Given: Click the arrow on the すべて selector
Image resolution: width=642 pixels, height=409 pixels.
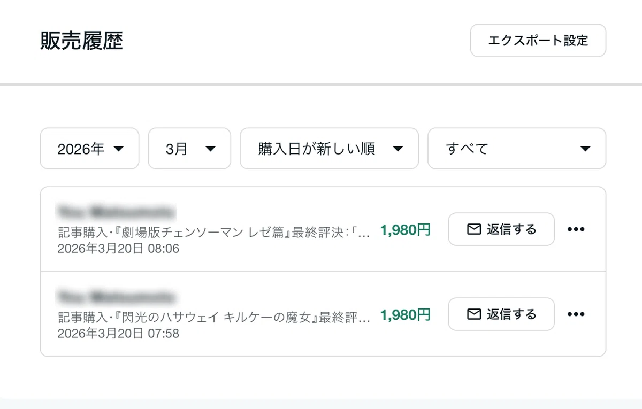Looking at the screenshot, I should [585, 149].
